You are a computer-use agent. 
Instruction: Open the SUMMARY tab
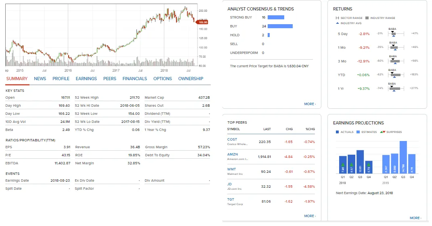[17, 79]
